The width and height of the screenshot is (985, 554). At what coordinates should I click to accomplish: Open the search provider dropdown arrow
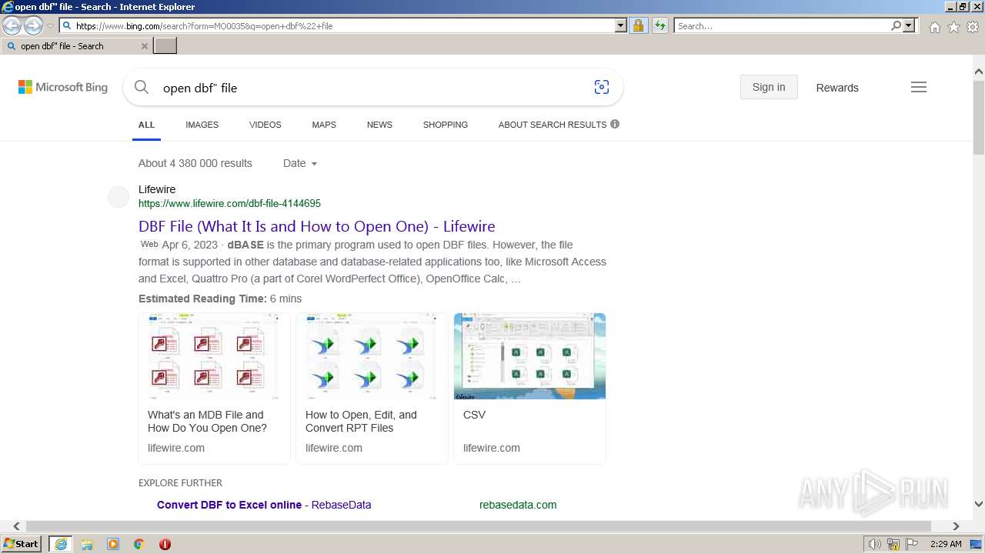[909, 25]
